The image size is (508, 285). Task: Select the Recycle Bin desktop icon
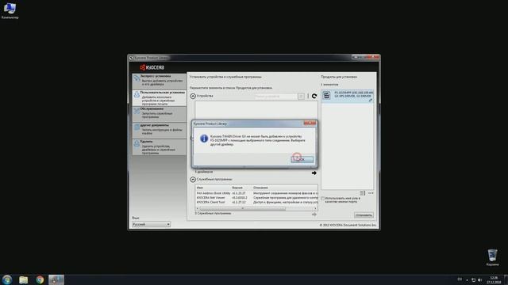(492, 257)
